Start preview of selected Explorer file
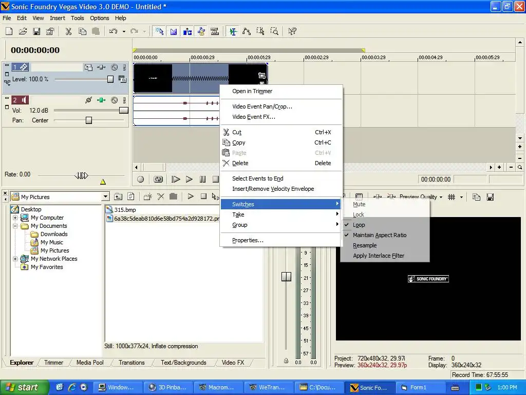 click(191, 196)
